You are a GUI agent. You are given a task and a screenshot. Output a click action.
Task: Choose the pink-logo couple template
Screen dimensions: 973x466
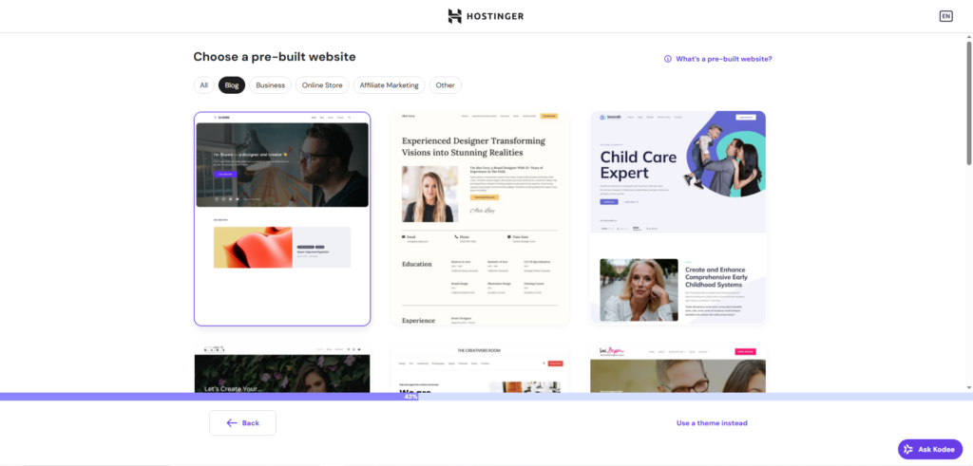tap(678, 368)
